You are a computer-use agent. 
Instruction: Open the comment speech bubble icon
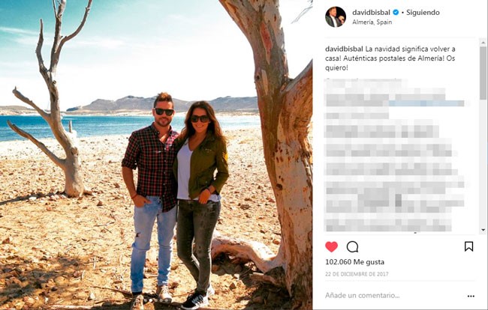(x=352, y=247)
